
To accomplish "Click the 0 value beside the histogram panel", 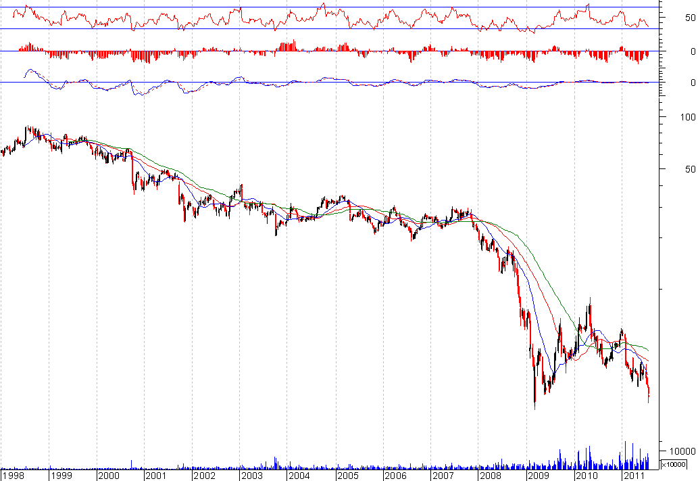I will pyautogui.click(x=693, y=51).
